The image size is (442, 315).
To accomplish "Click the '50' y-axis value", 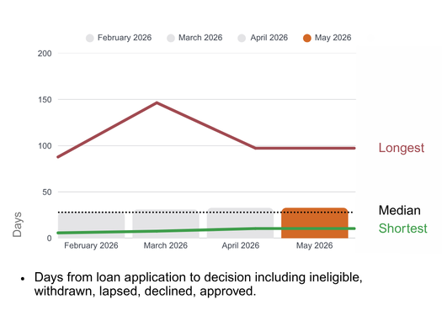I will (x=47, y=192).
